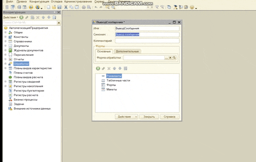Viewport: 256px width, 162px height.
Task: Click the sort icon in Configuration panel toolbar
Action: (x=54, y=17)
